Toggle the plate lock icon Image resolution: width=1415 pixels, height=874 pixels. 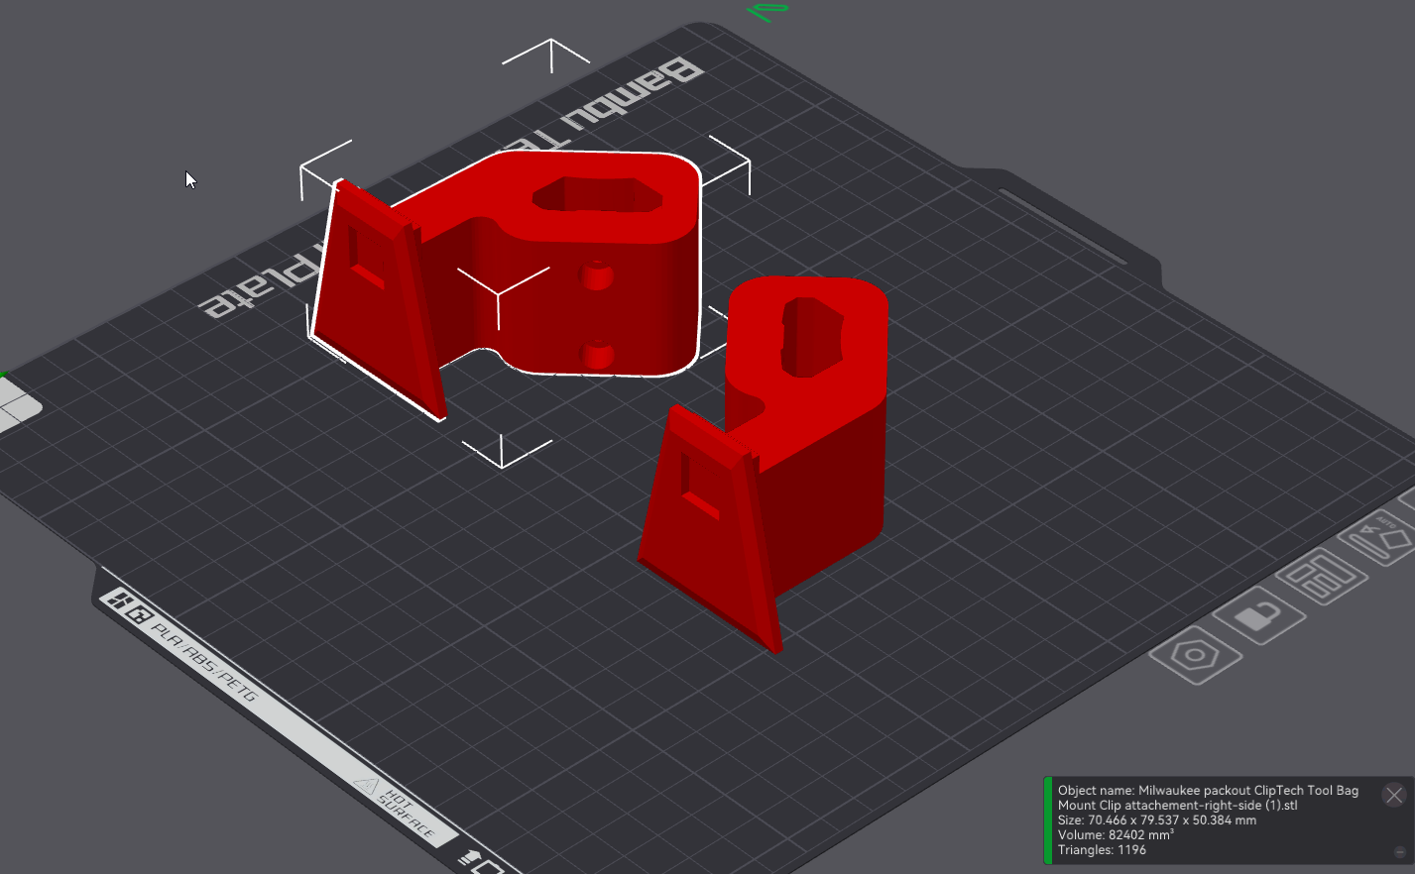(1258, 615)
